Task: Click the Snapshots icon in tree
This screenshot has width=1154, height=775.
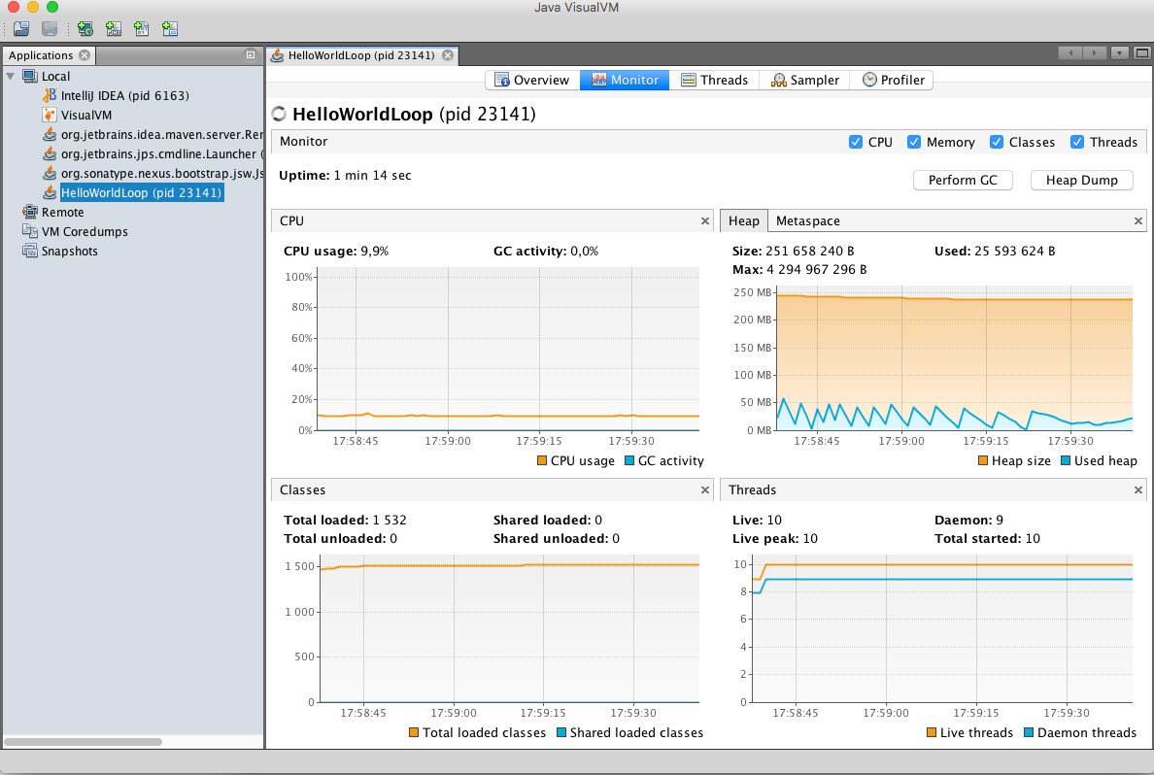Action: point(29,251)
